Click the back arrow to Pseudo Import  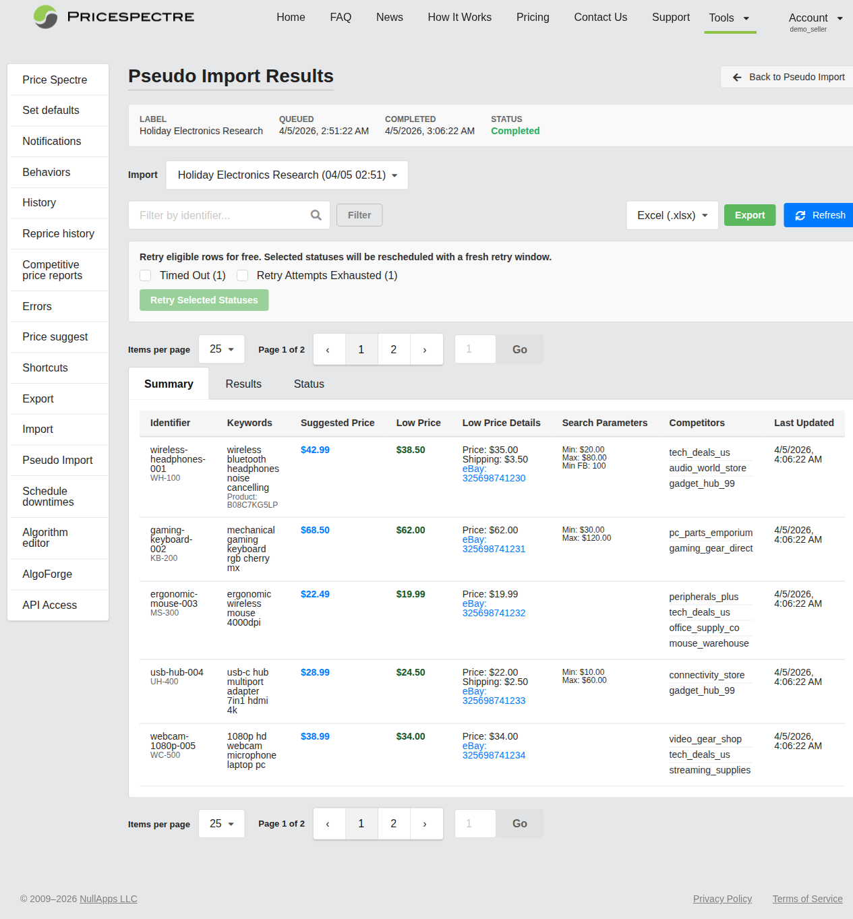point(737,77)
